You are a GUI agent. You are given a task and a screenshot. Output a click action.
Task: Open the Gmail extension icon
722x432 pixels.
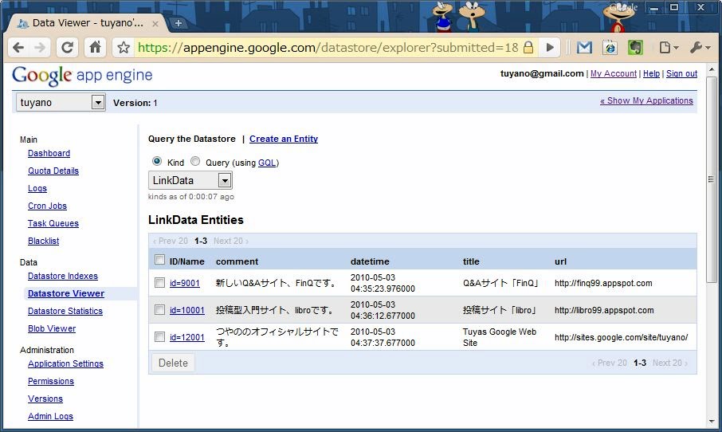click(584, 48)
